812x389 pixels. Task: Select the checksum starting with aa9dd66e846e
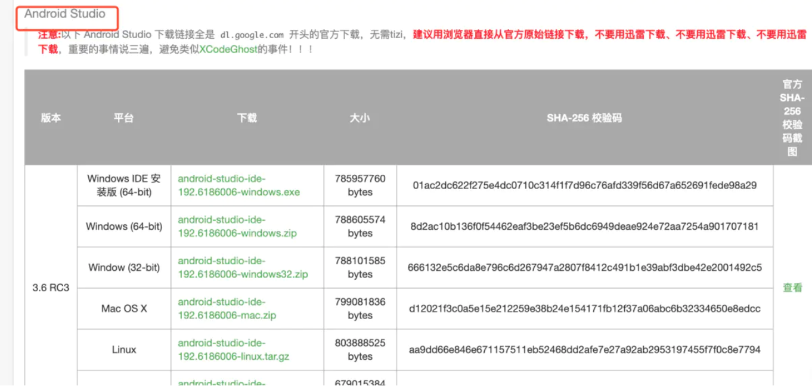(585, 350)
